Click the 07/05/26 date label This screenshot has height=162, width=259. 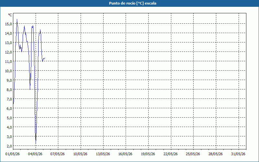(58, 154)
